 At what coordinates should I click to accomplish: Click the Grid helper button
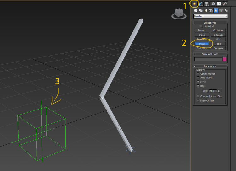tap(218, 39)
